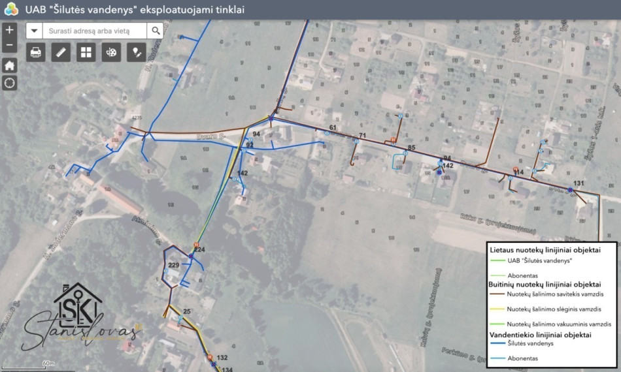Expand the search source dropdown arrow

coord(35,31)
